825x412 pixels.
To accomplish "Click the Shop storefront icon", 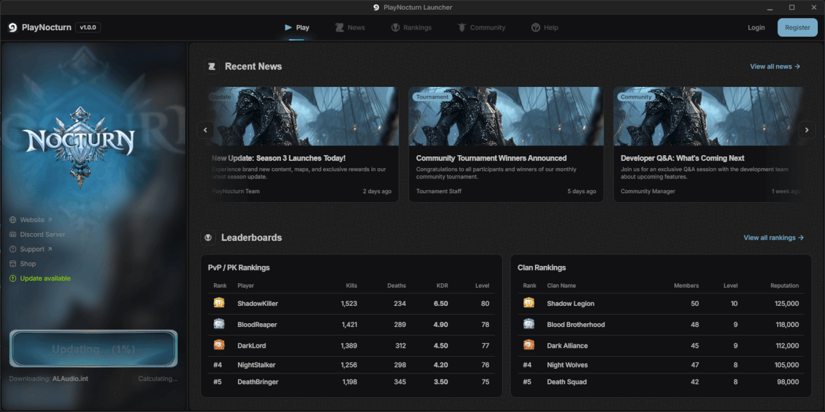I will [13, 264].
